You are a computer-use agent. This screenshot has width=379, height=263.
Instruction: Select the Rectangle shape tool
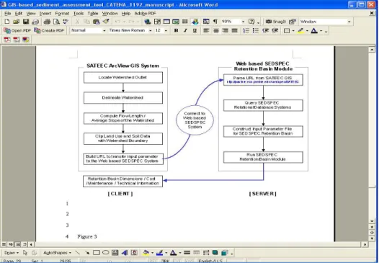[97, 253]
